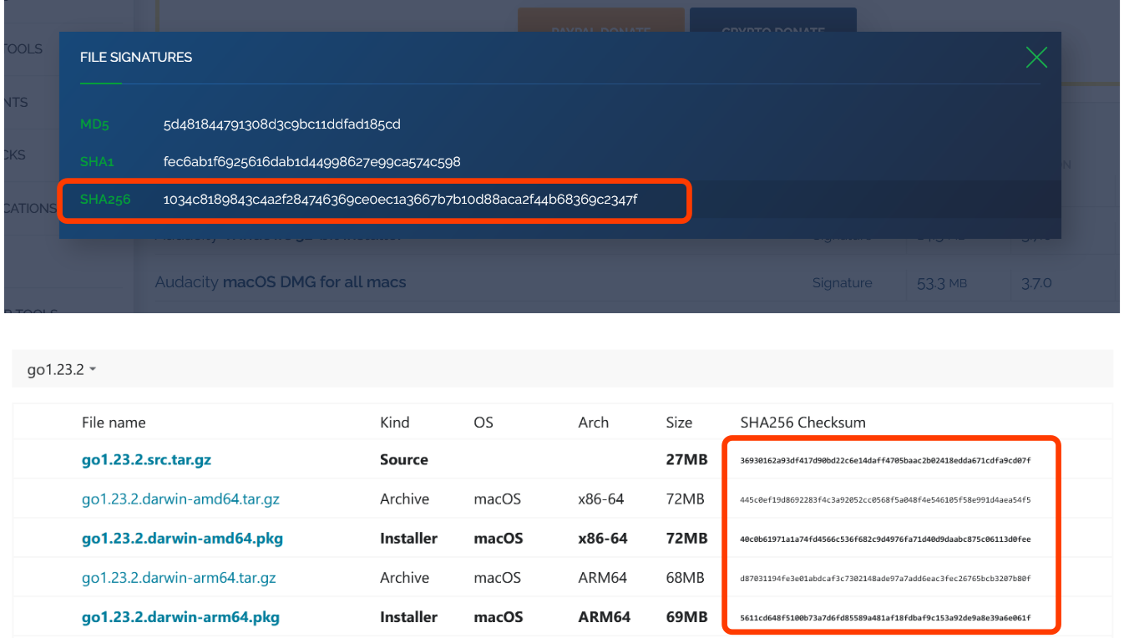This screenshot has width=1124, height=638.
Task: Select the SHA1 hash value
Action: 311,162
